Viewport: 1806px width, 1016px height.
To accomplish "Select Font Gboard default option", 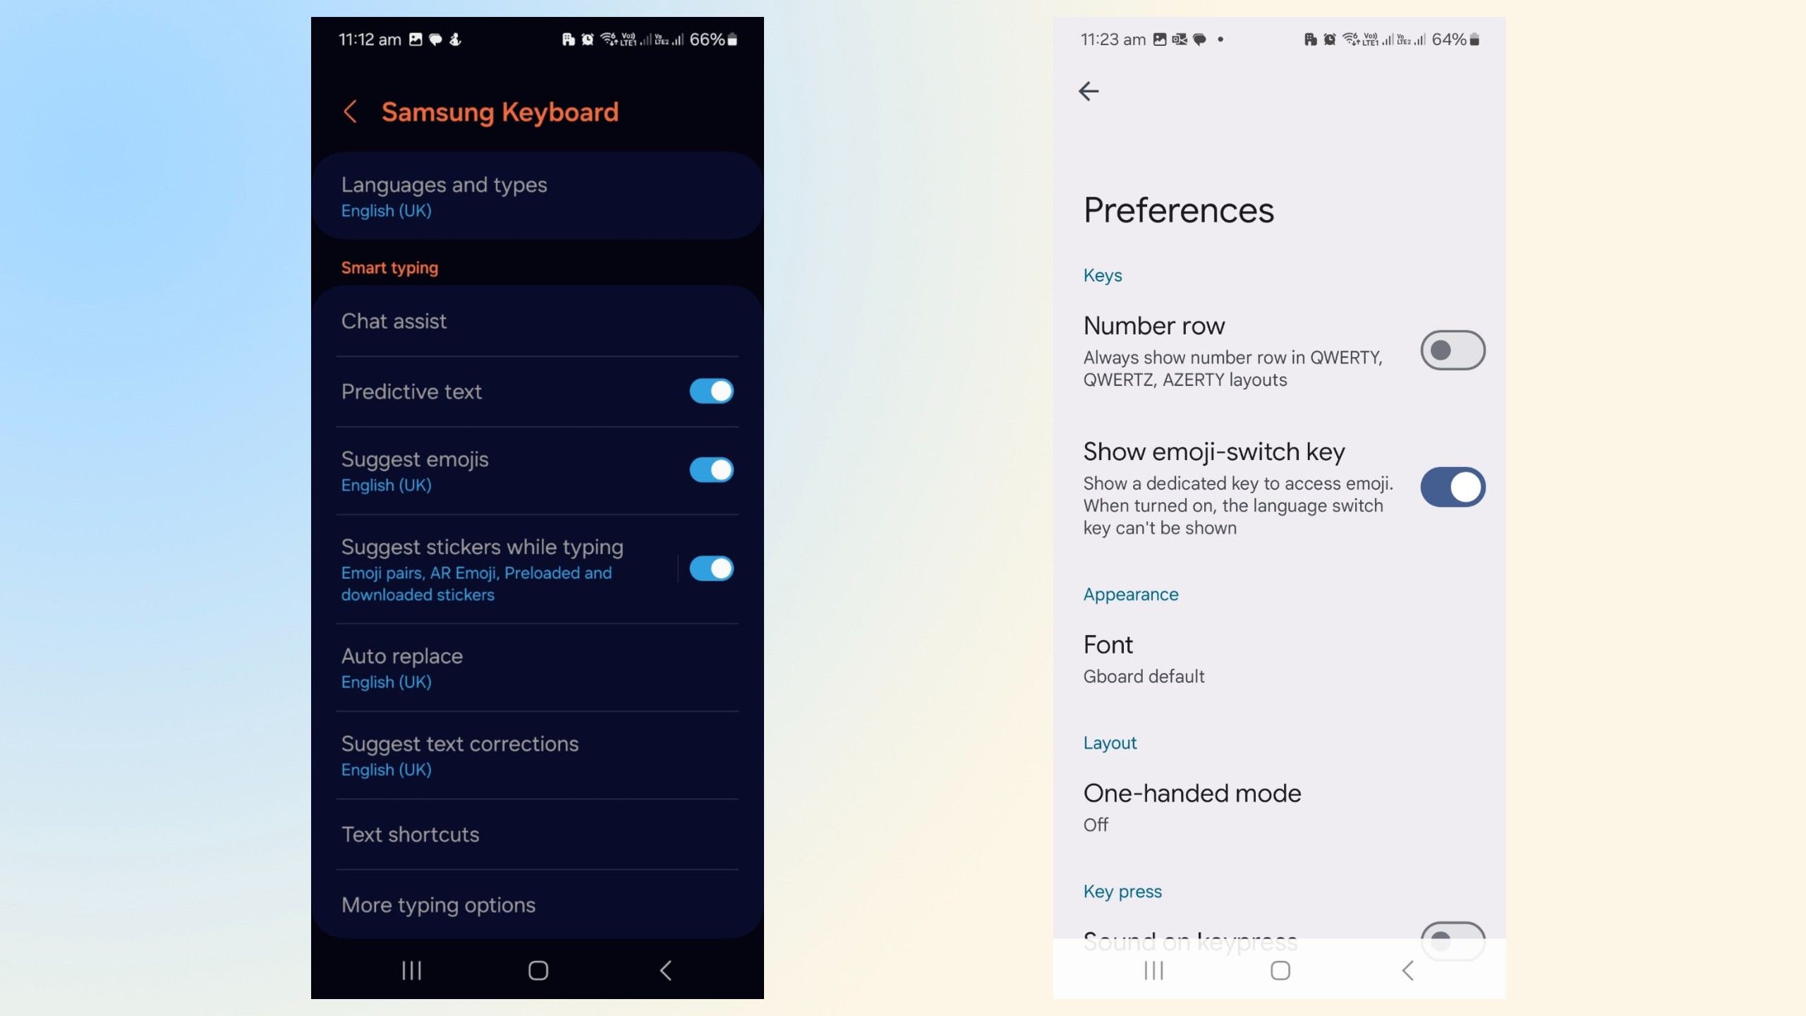I will 1142,658.
